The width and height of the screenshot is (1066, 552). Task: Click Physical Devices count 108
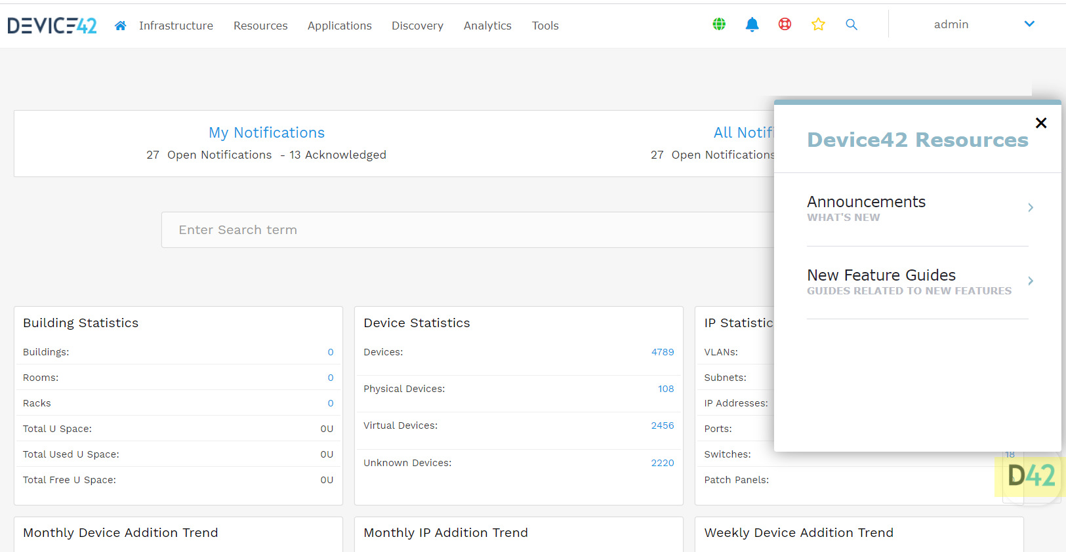pos(666,389)
